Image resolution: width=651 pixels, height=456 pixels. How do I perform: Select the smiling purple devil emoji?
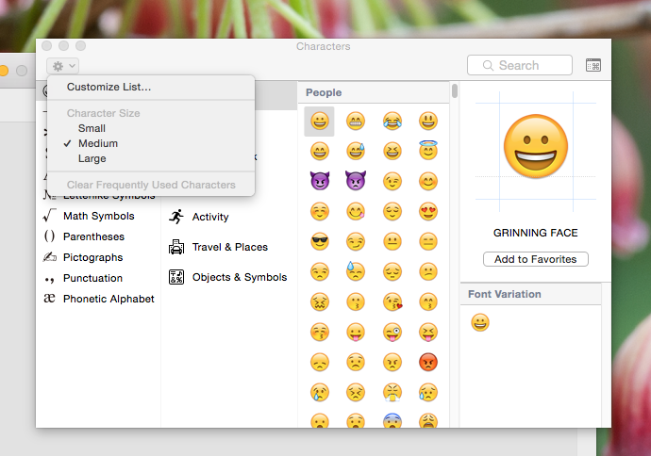coord(319,181)
